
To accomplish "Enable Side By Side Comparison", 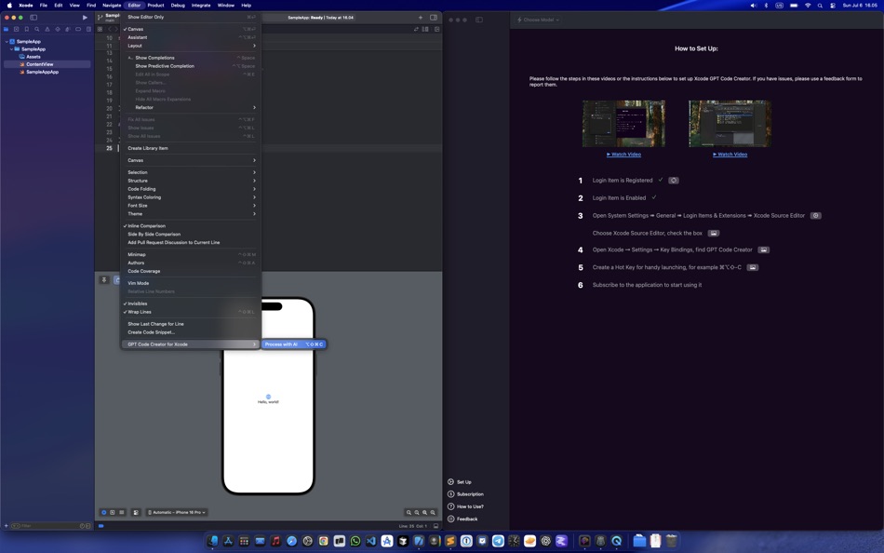I will coord(190,235).
